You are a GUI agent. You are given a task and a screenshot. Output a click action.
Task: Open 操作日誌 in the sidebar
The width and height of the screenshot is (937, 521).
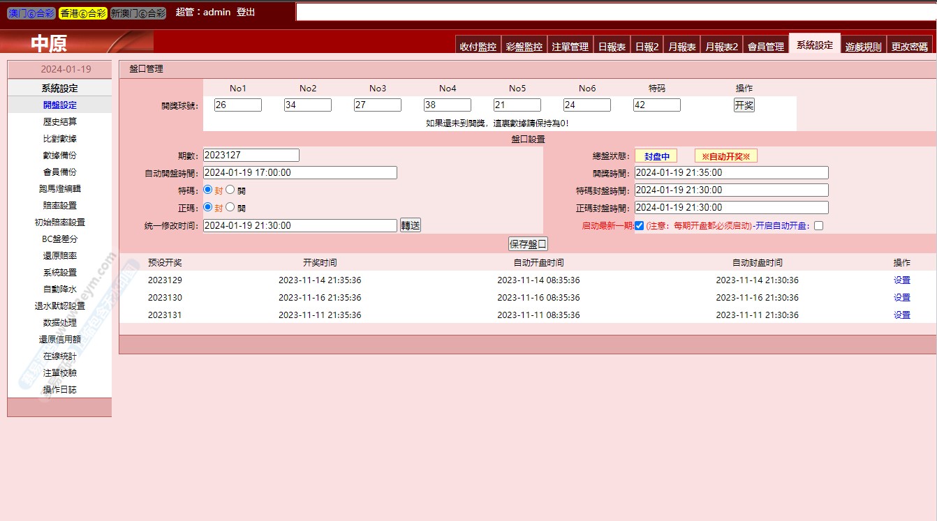pos(59,390)
